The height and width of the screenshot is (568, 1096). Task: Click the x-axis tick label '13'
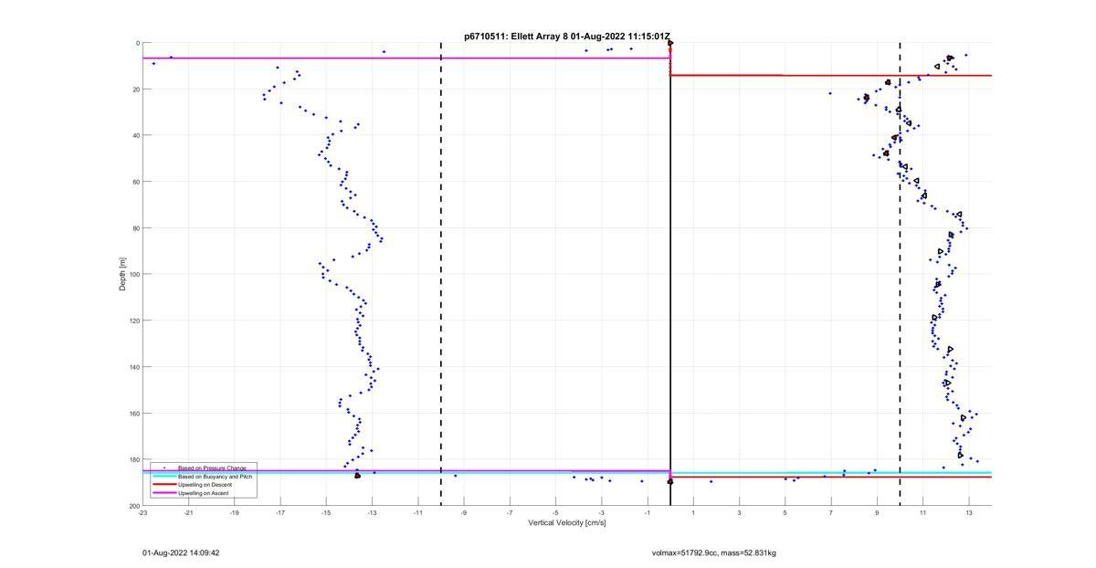point(969,513)
